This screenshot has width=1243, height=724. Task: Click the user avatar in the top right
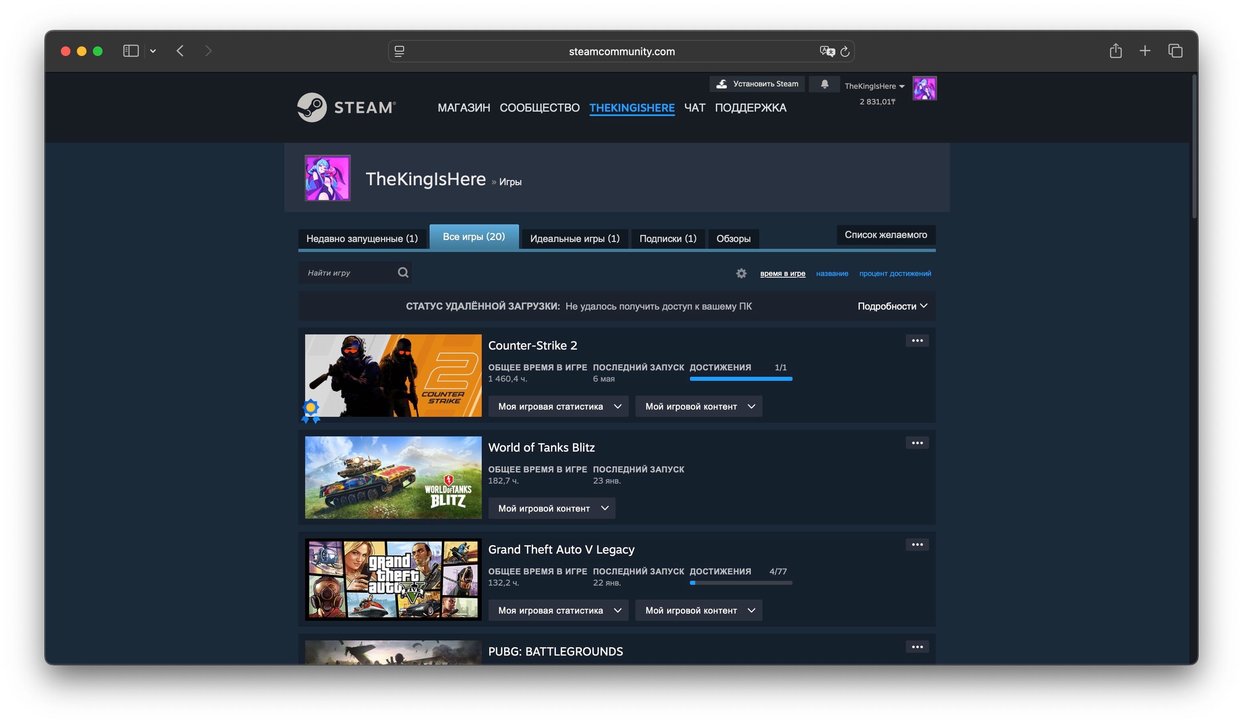(924, 88)
